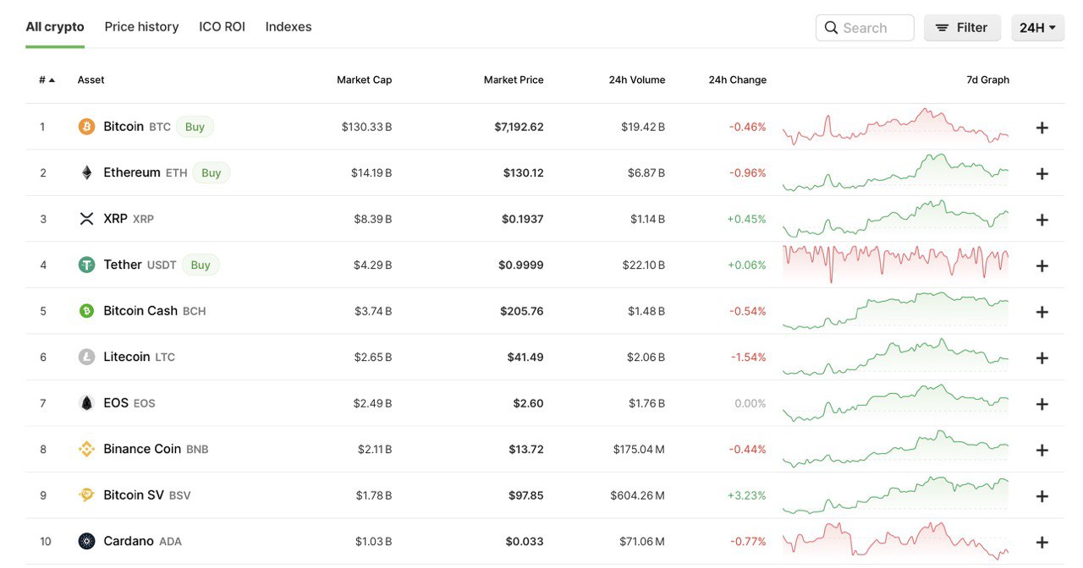Viewport: 1083px width, 568px height.
Task: Click the 24h Volume column header
Action: tap(637, 80)
